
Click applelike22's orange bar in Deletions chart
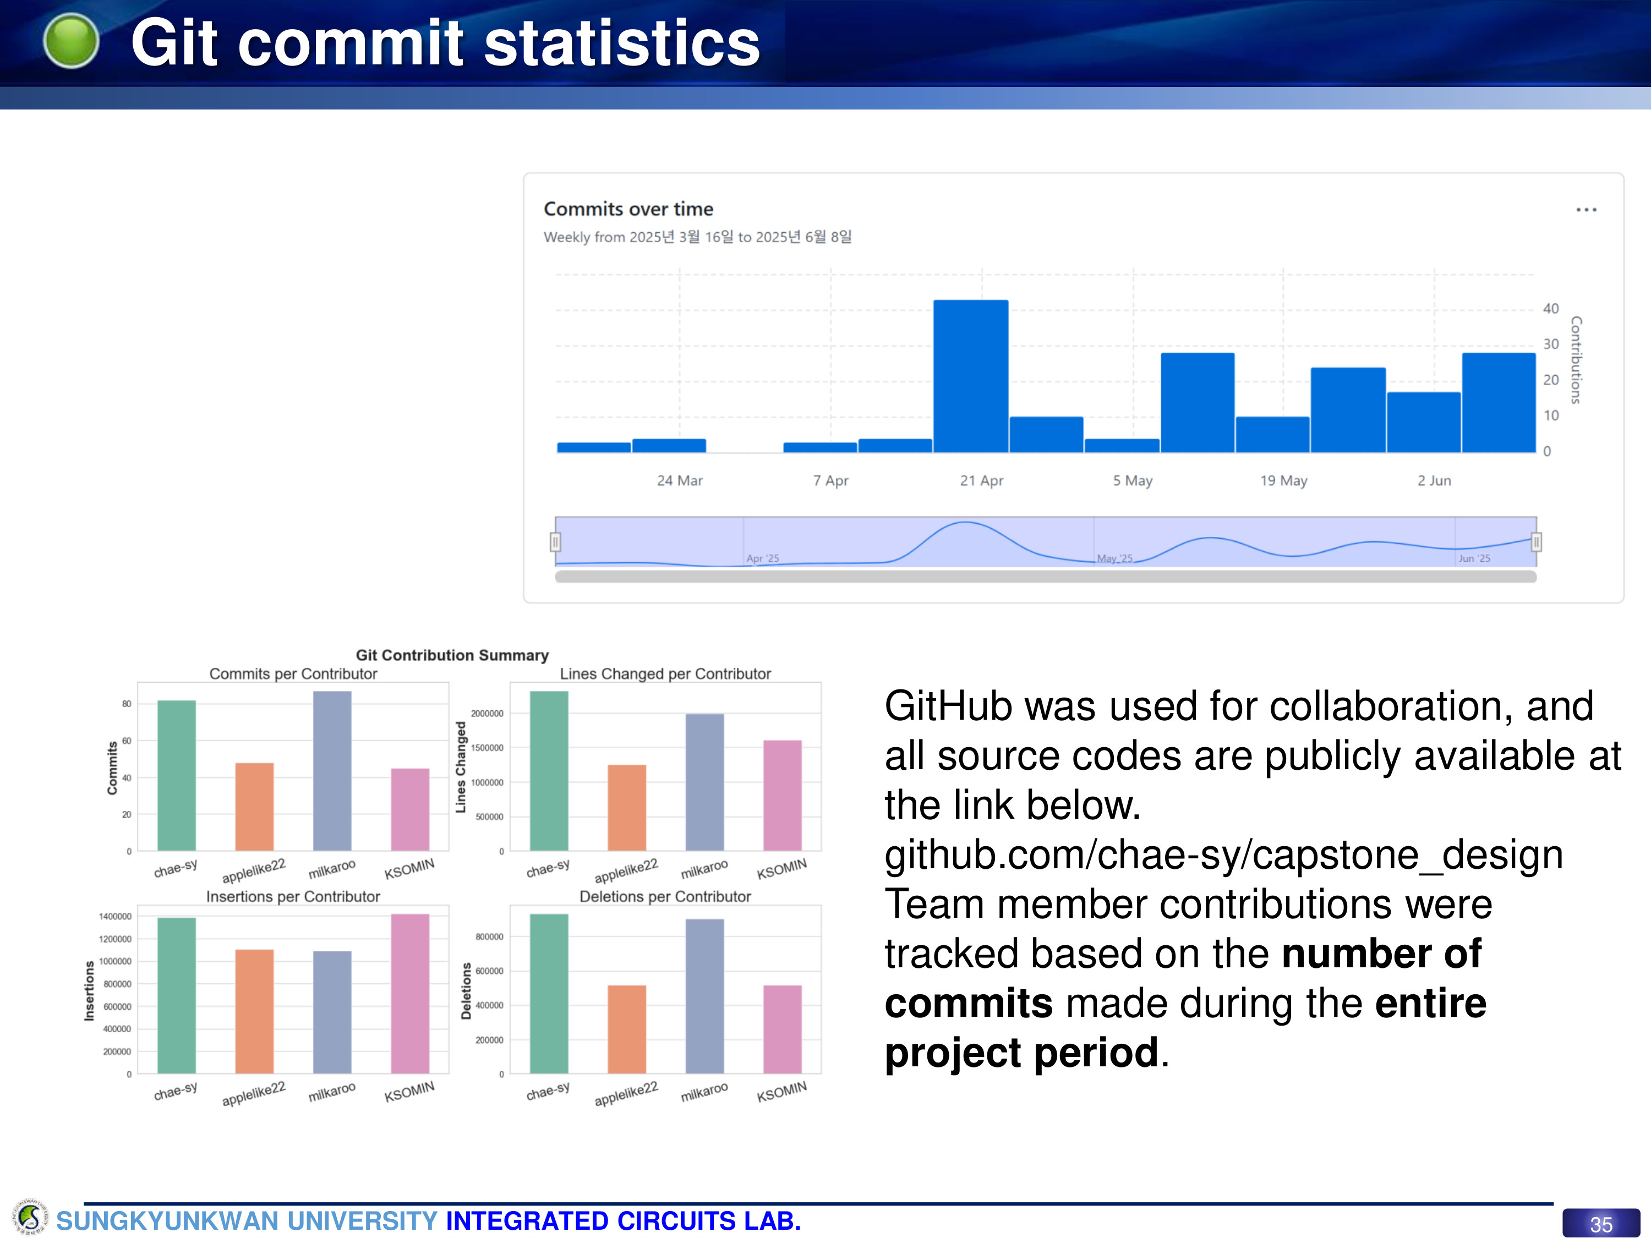click(627, 1029)
